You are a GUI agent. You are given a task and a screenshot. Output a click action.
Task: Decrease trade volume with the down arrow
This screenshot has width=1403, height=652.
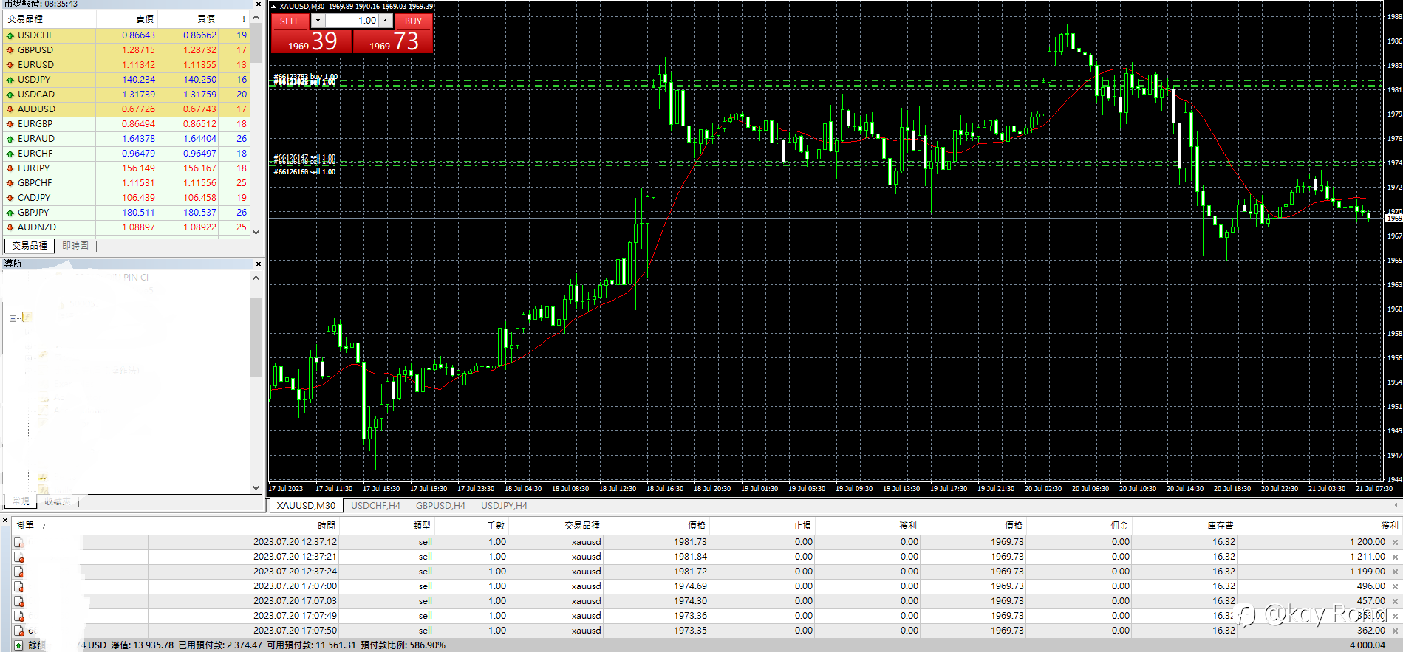pyautogui.click(x=318, y=21)
